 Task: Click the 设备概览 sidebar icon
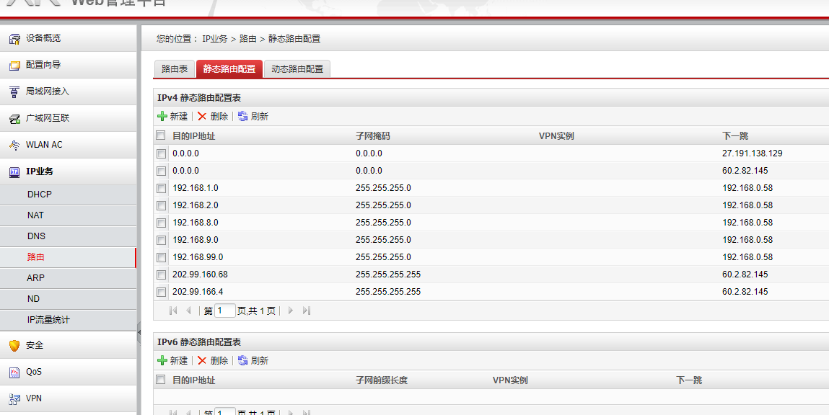pyautogui.click(x=14, y=38)
